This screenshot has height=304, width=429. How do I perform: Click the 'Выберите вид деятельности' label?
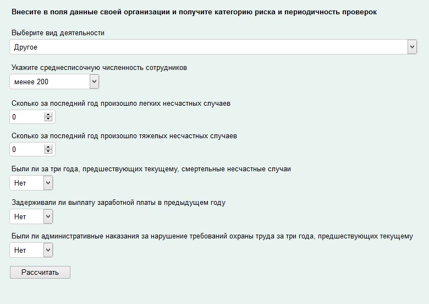tap(58, 33)
